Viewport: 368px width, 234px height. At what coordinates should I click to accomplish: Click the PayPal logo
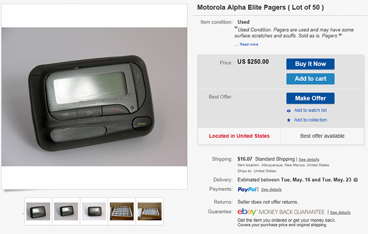pyautogui.click(x=247, y=189)
